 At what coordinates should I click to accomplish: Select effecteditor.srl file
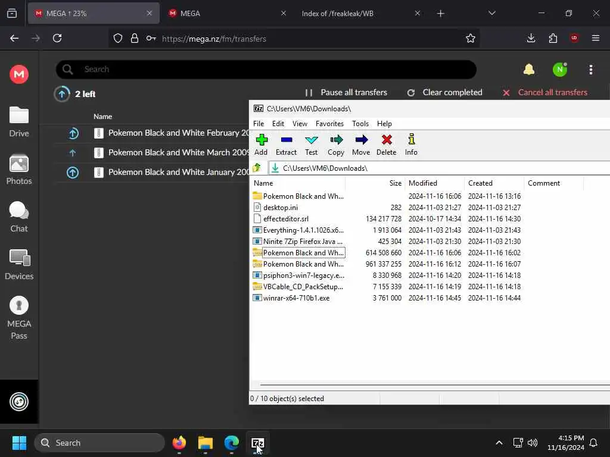point(285,219)
